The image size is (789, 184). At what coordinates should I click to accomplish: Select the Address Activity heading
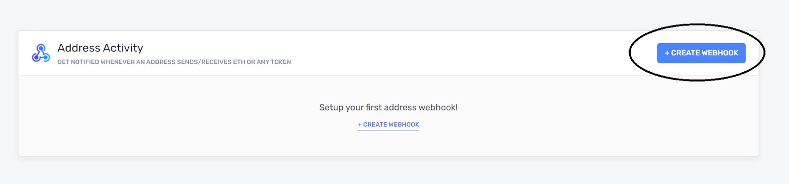(100, 48)
